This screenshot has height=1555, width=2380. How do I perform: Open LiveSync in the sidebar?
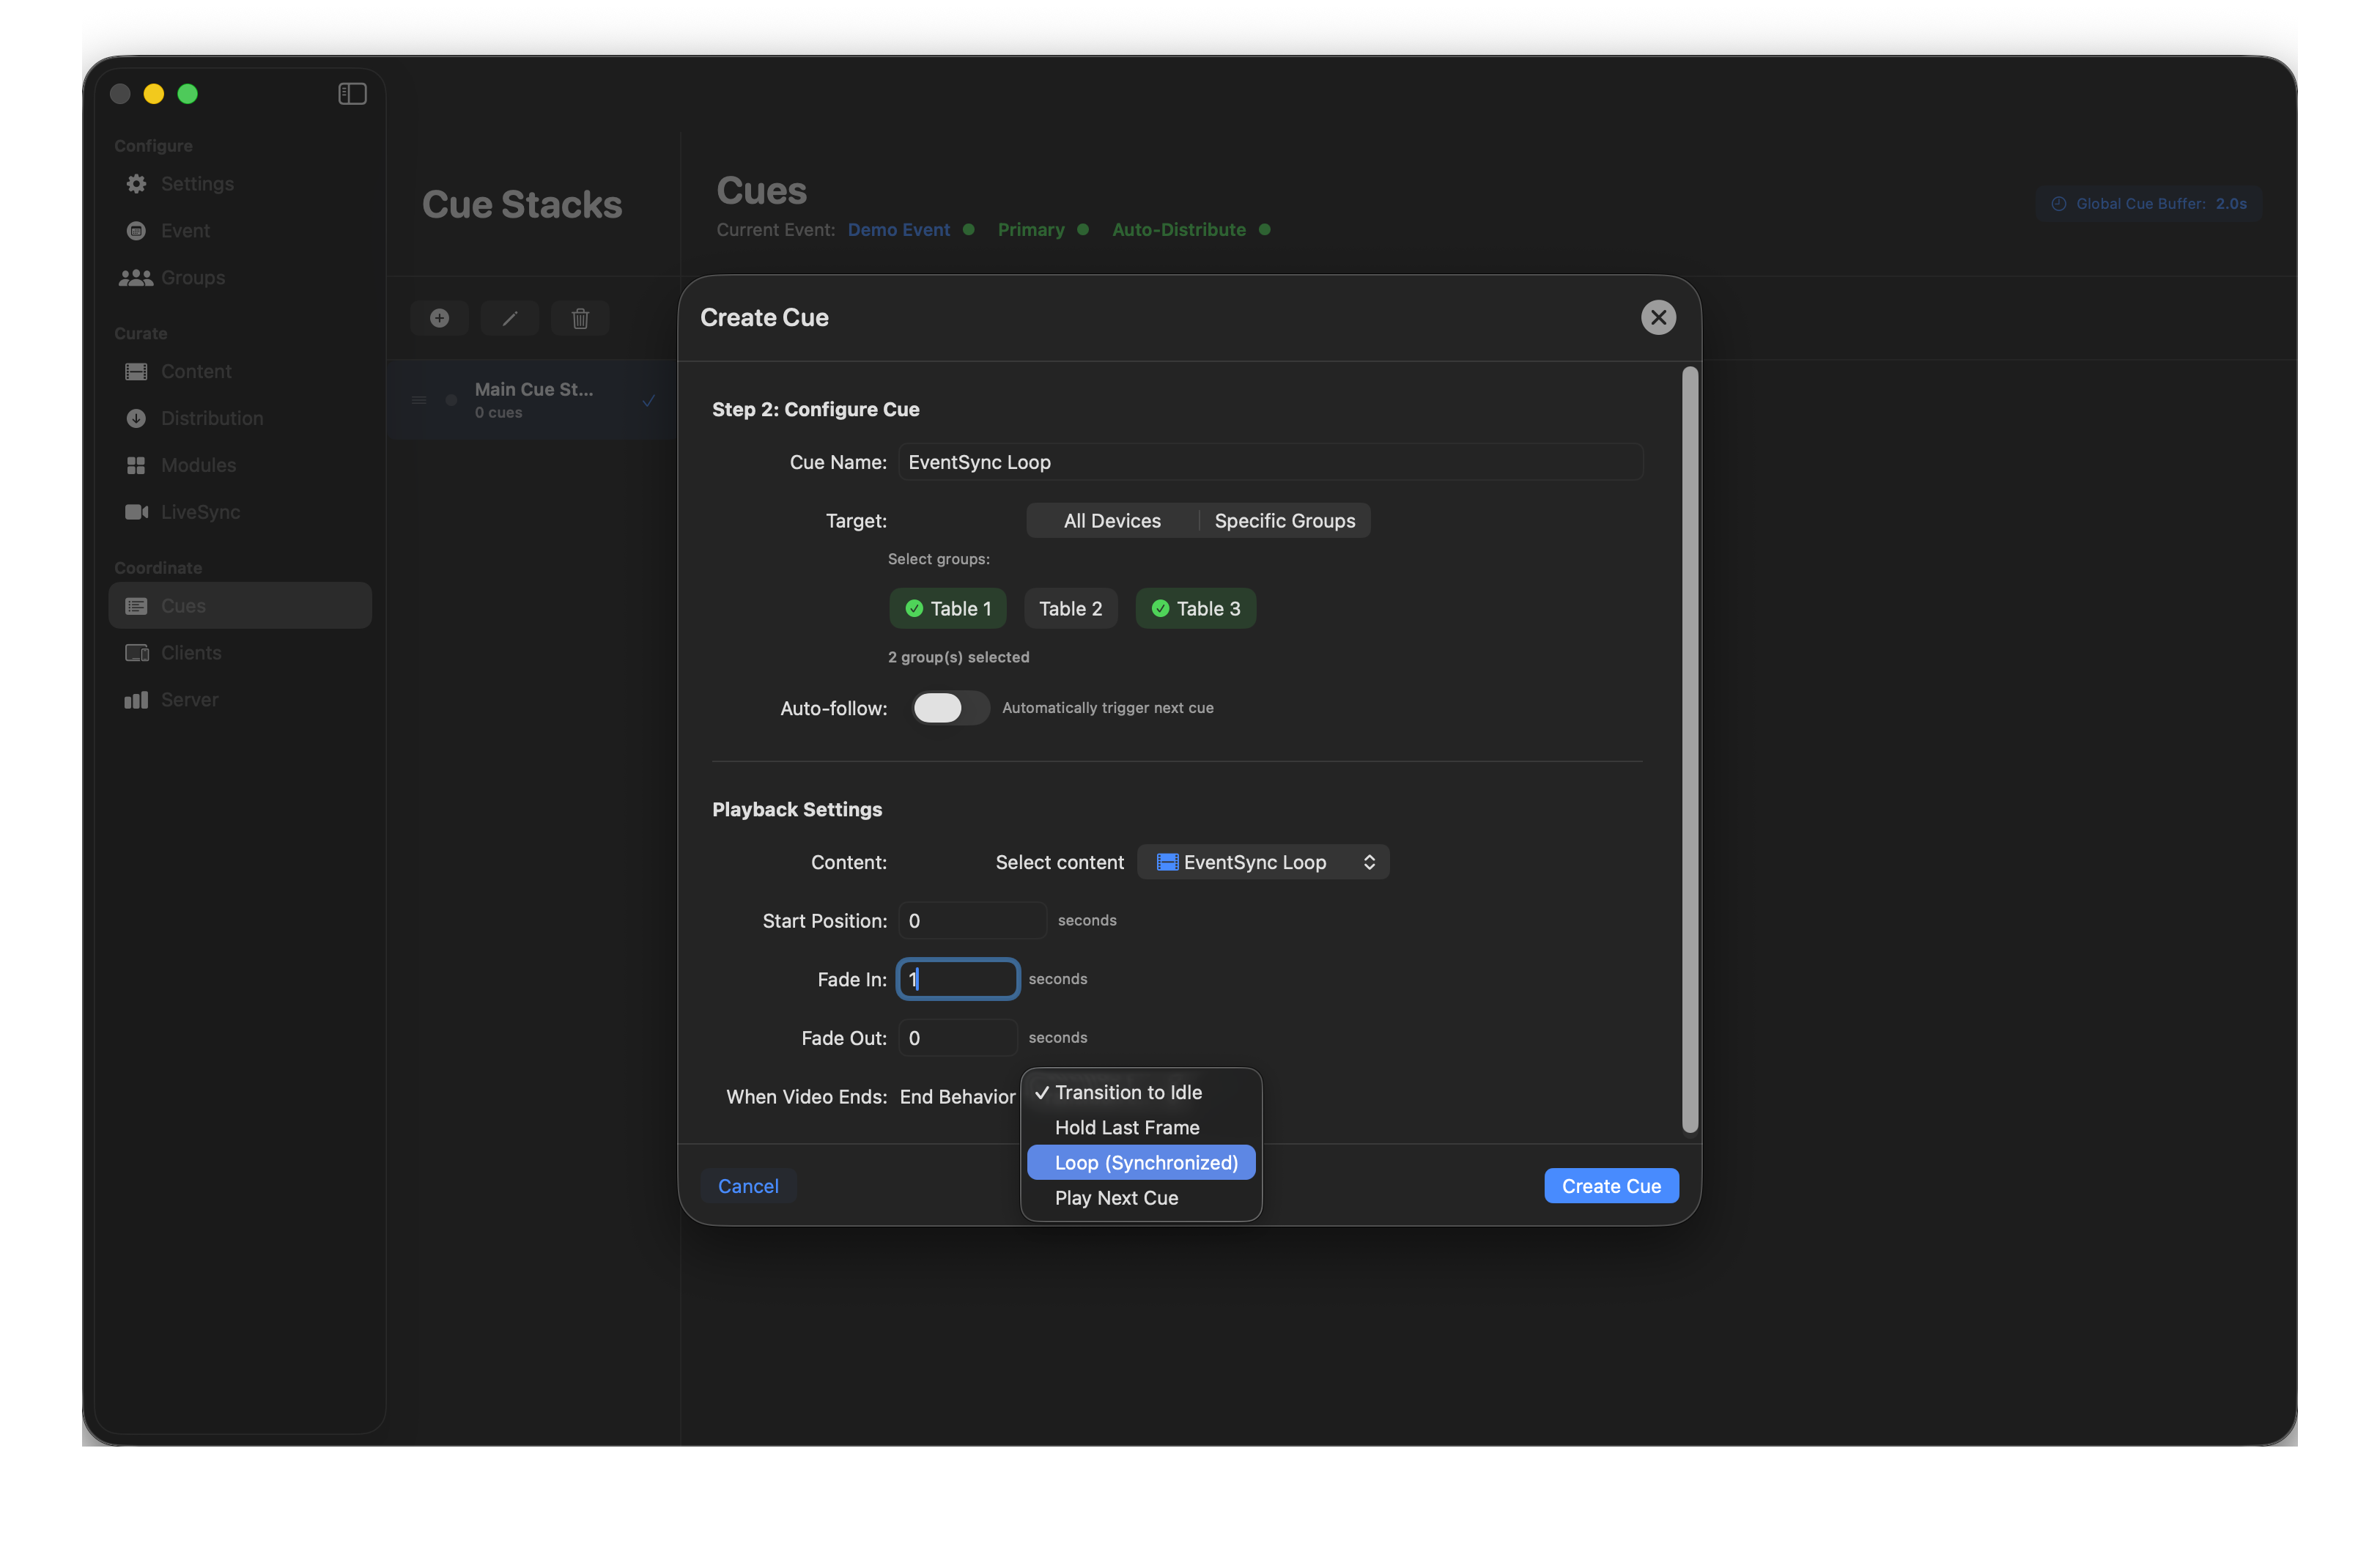(x=240, y=512)
